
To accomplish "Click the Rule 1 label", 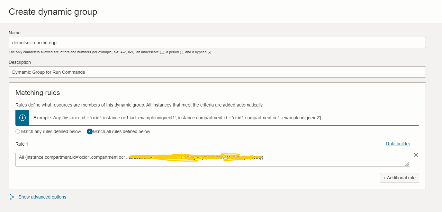I will tap(22, 144).
